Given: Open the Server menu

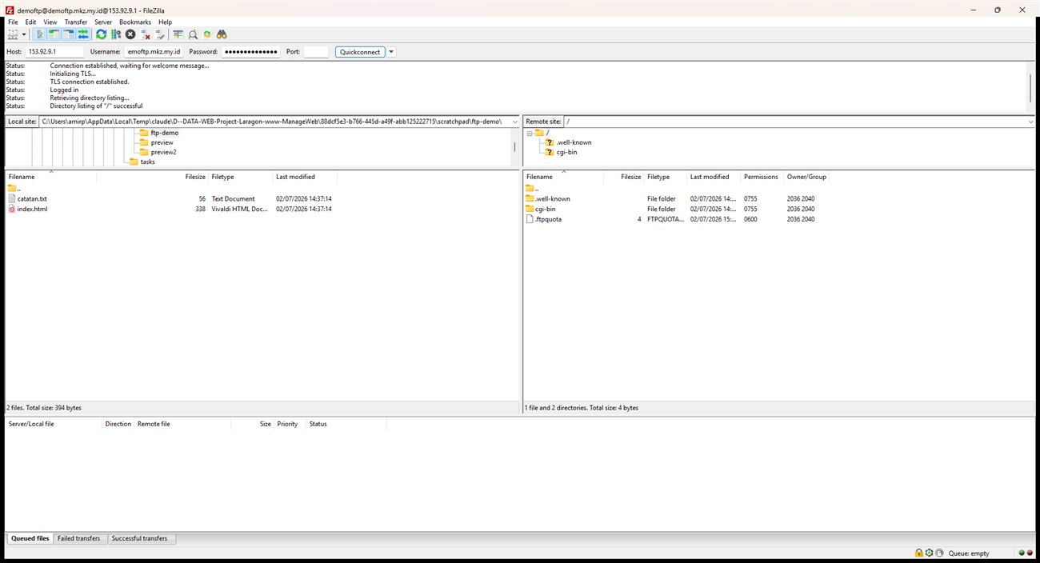Looking at the screenshot, I should pyautogui.click(x=103, y=22).
